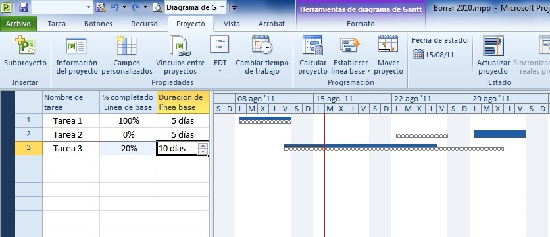Image resolution: width=550 pixels, height=237 pixels.
Task: Select row header 2
Action: coord(29,134)
